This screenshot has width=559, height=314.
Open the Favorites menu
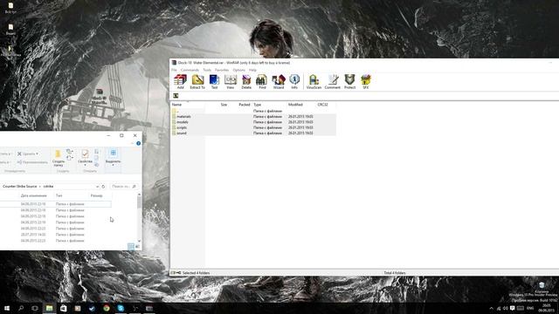point(222,70)
